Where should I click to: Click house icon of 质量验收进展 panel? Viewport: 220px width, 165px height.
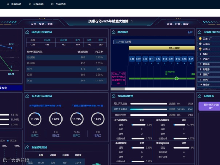(x=28, y=147)
